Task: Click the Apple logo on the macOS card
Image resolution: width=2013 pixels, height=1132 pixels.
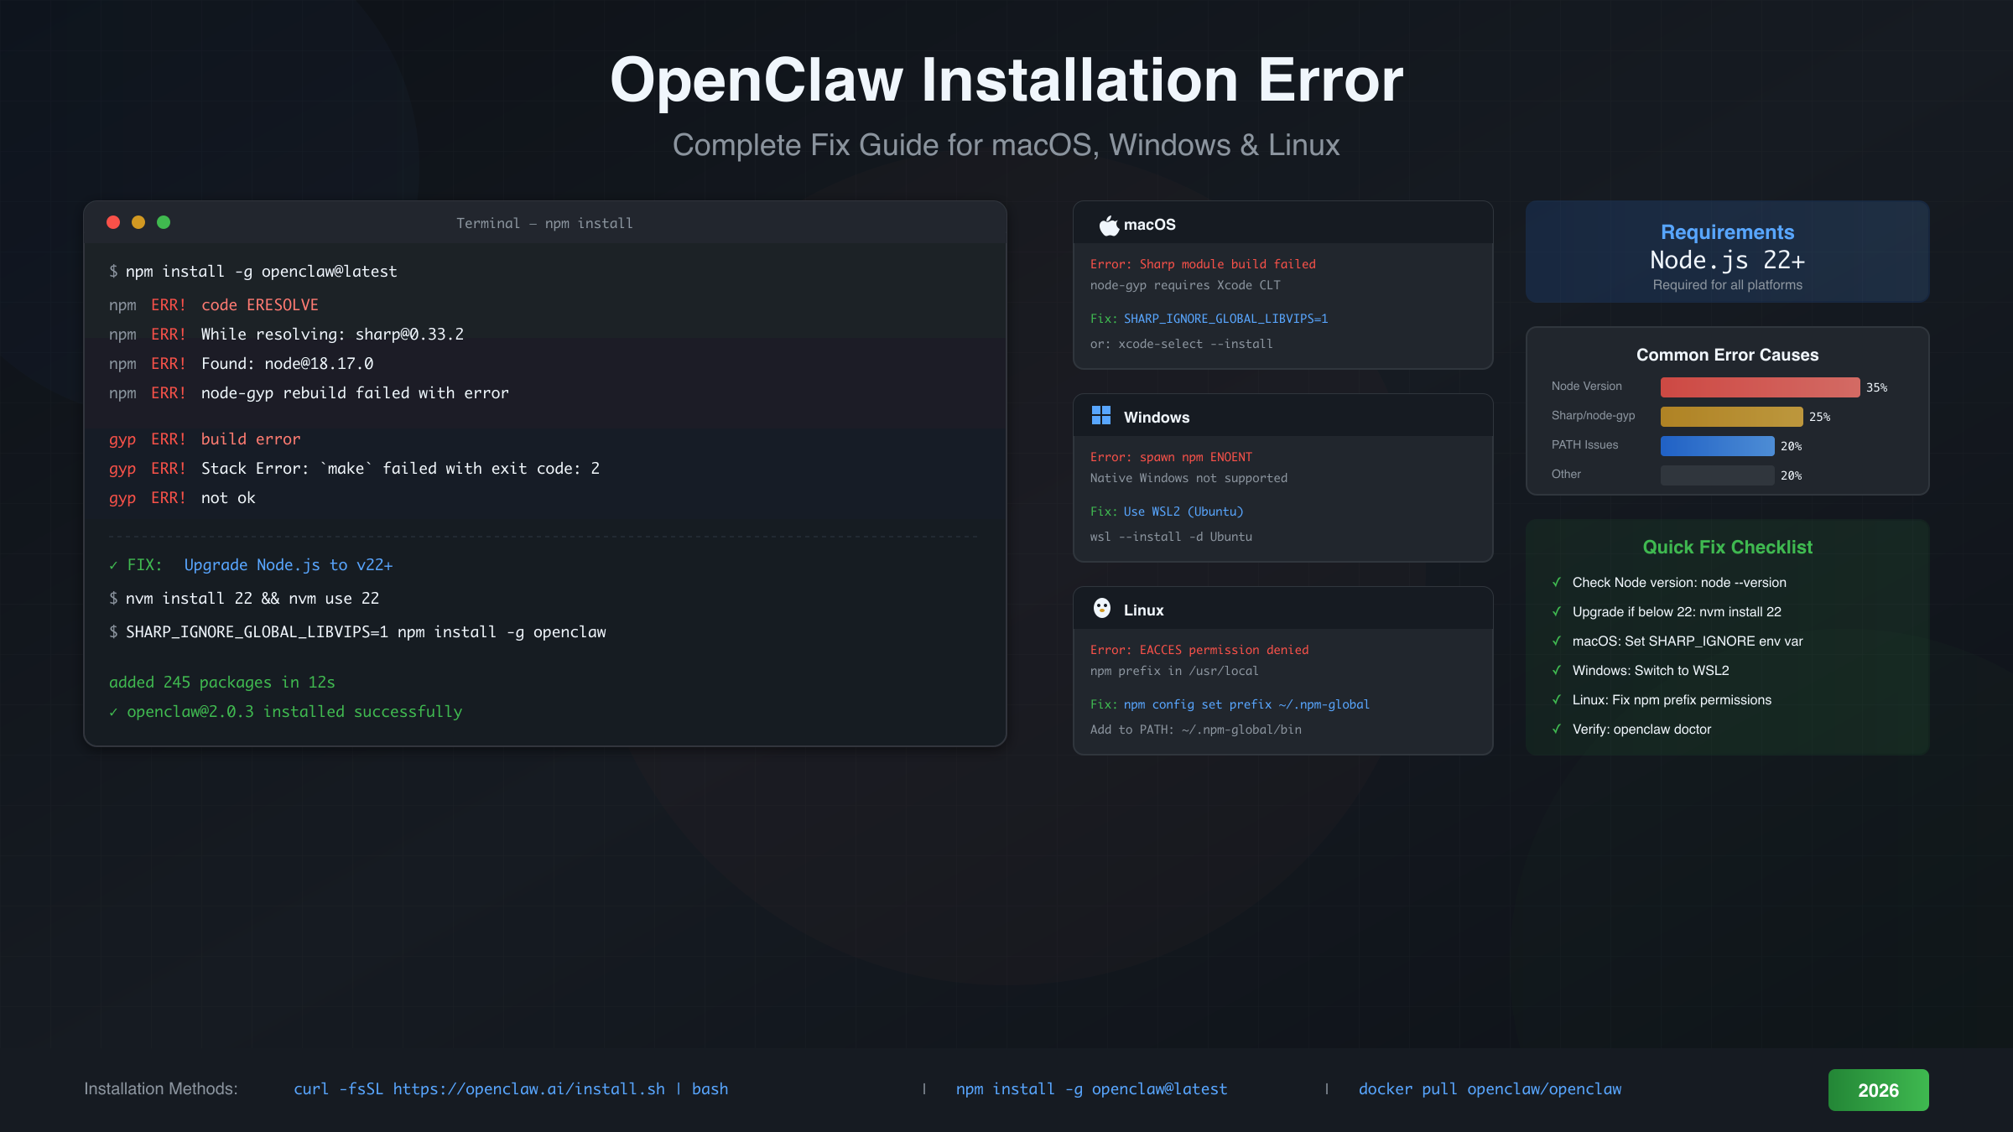Action: (1107, 225)
